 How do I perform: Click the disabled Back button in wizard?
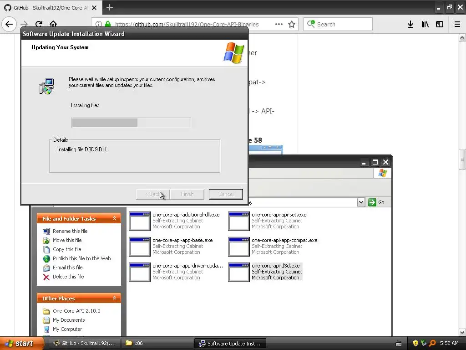point(153,194)
